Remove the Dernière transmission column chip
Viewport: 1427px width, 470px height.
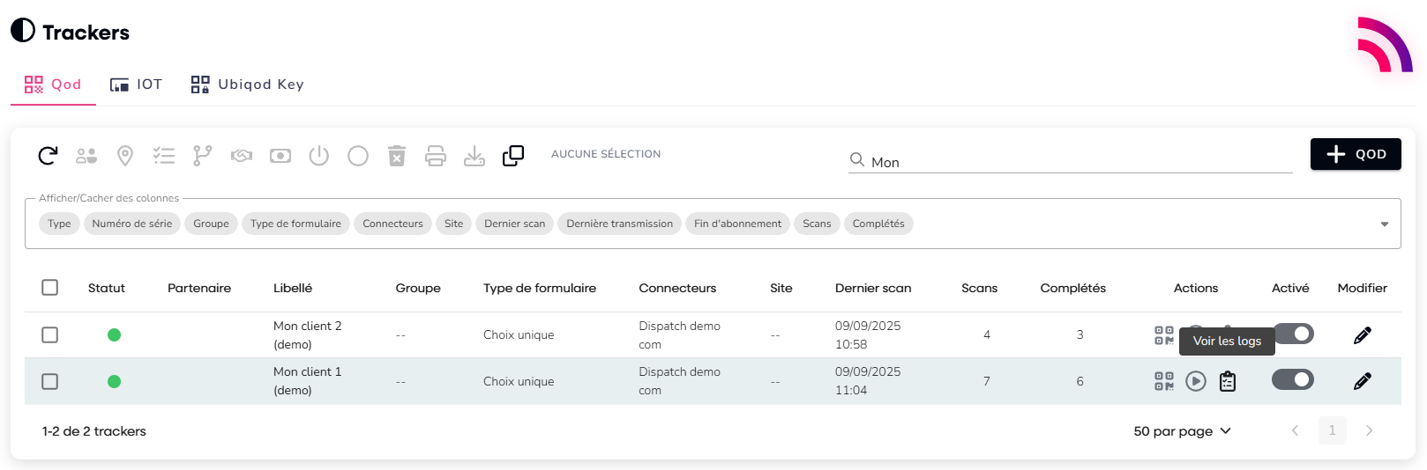click(x=619, y=224)
